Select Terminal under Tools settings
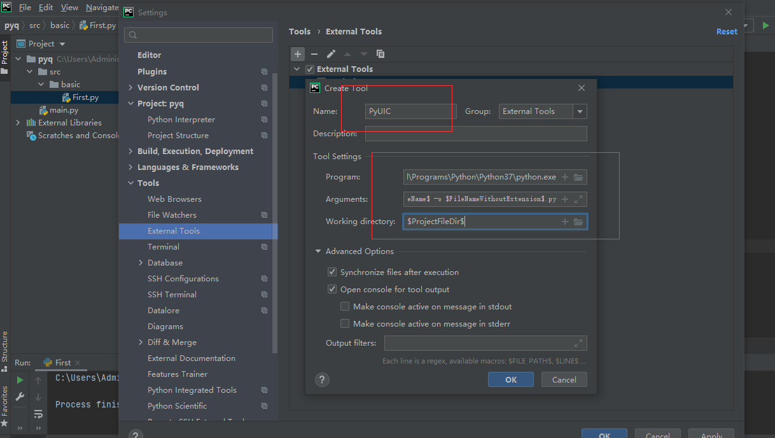775x438 pixels. click(x=164, y=247)
